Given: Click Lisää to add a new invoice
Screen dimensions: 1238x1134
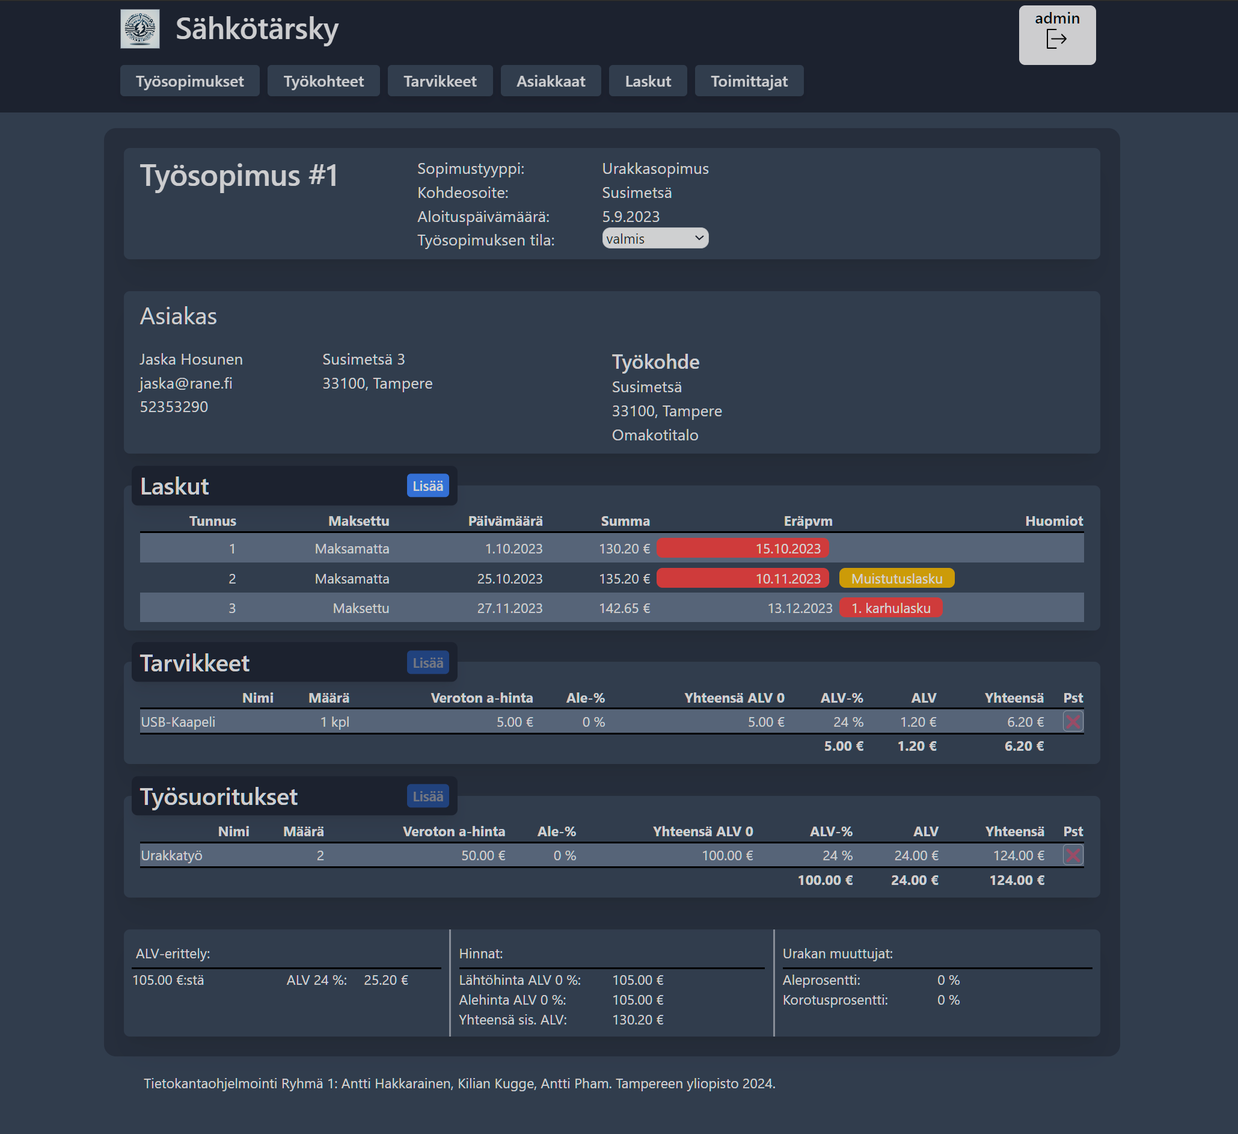Looking at the screenshot, I should [x=428, y=485].
